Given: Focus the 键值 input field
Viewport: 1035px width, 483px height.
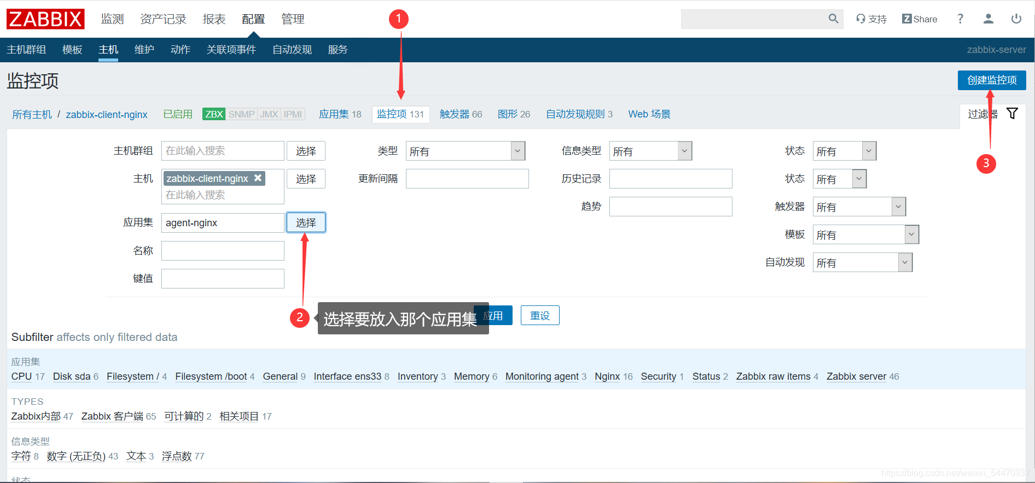Looking at the screenshot, I should pyautogui.click(x=223, y=279).
